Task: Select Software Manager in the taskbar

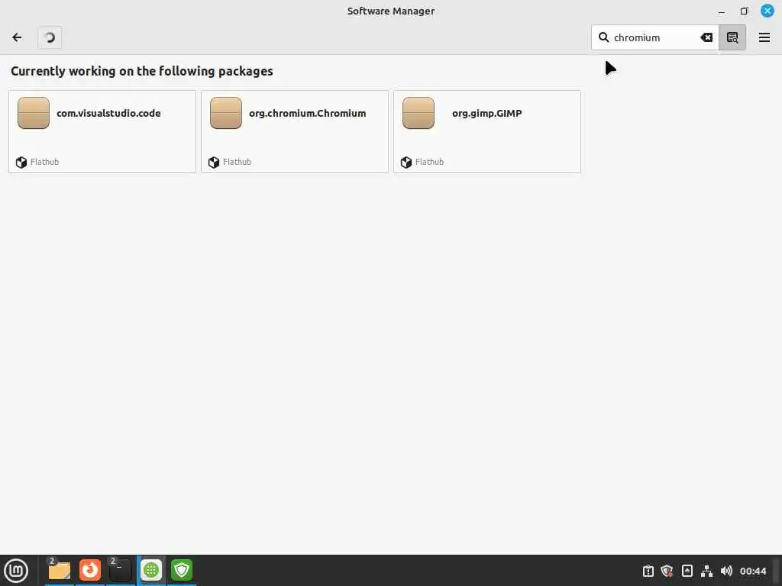Action: tap(151, 571)
